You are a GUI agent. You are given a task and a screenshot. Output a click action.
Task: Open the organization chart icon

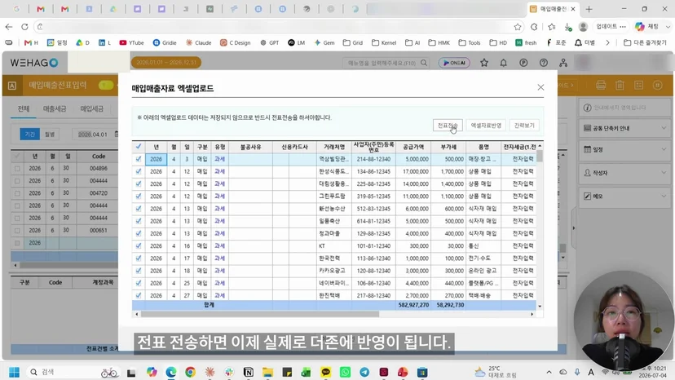(563, 63)
